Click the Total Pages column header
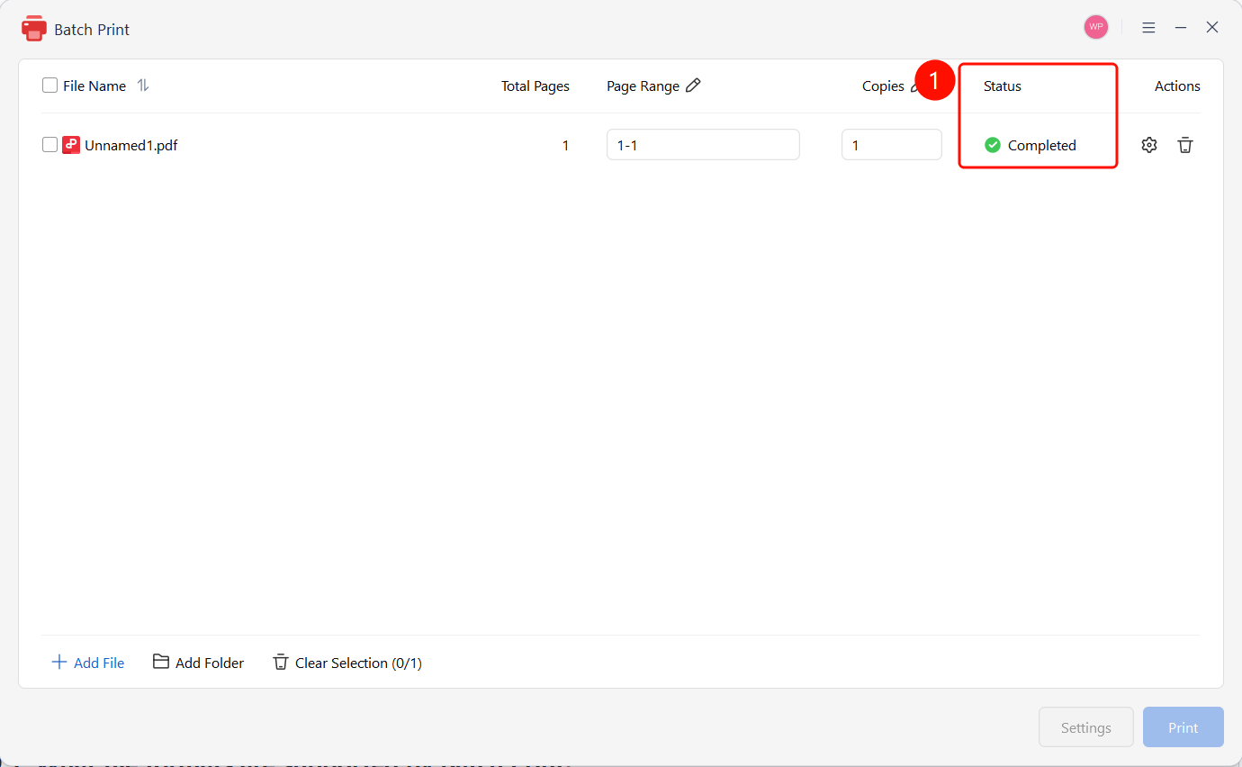This screenshot has width=1242, height=767. (x=535, y=86)
